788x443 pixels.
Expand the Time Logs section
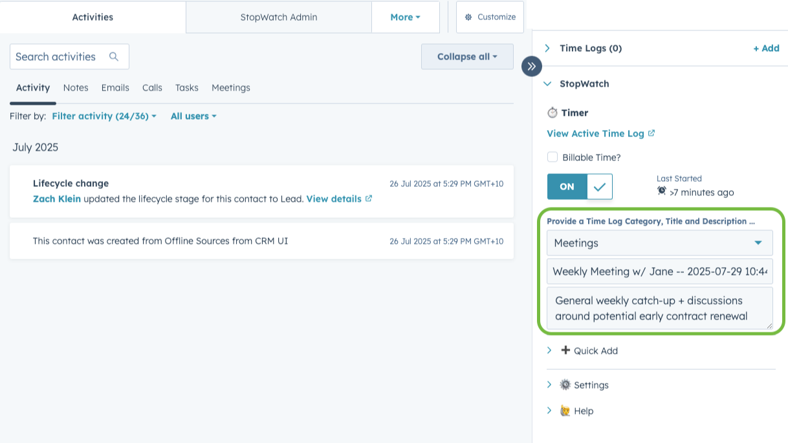pyautogui.click(x=548, y=49)
